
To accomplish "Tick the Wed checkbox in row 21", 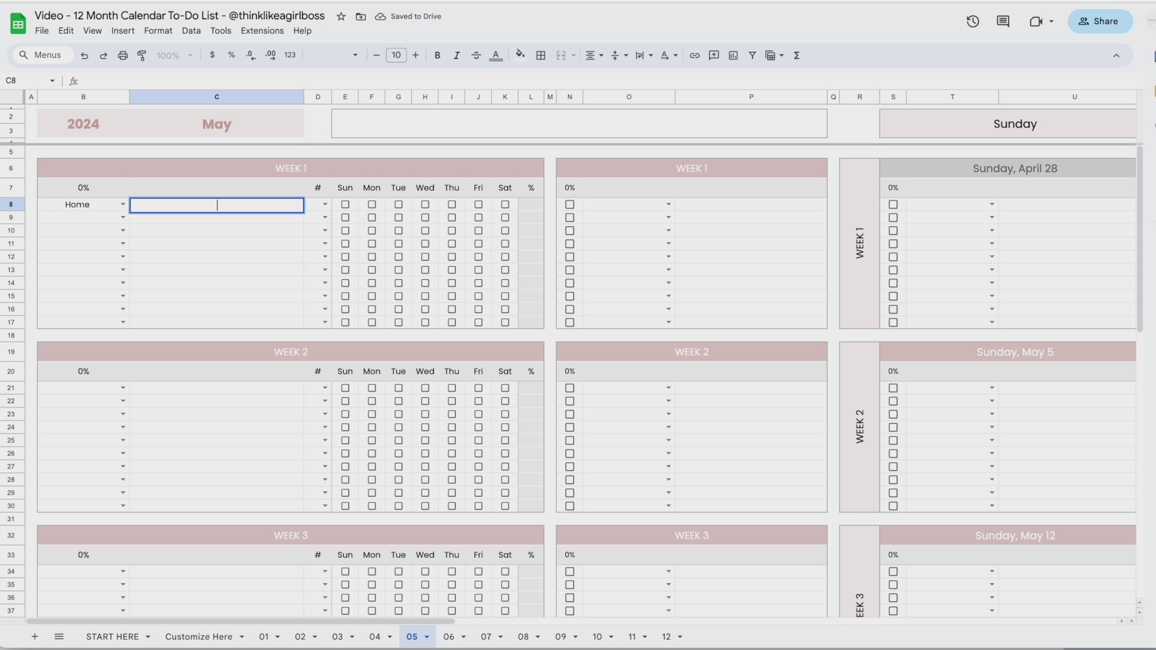I will click(425, 388).
